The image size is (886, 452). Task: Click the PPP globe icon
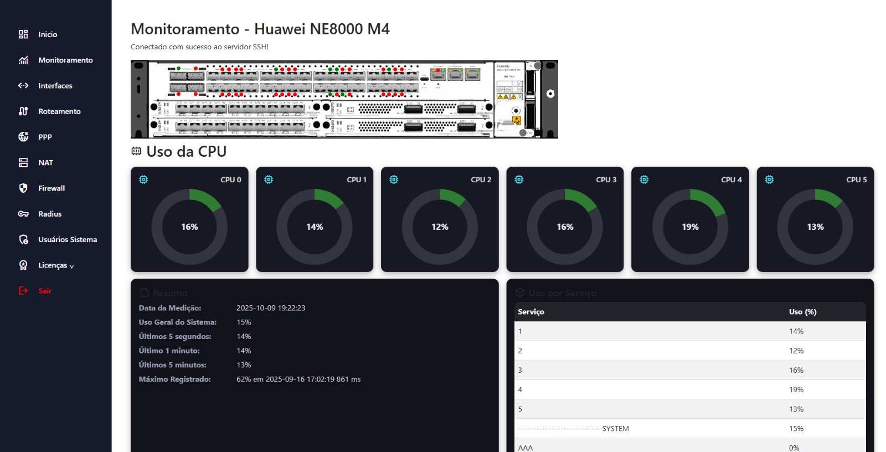23,137
